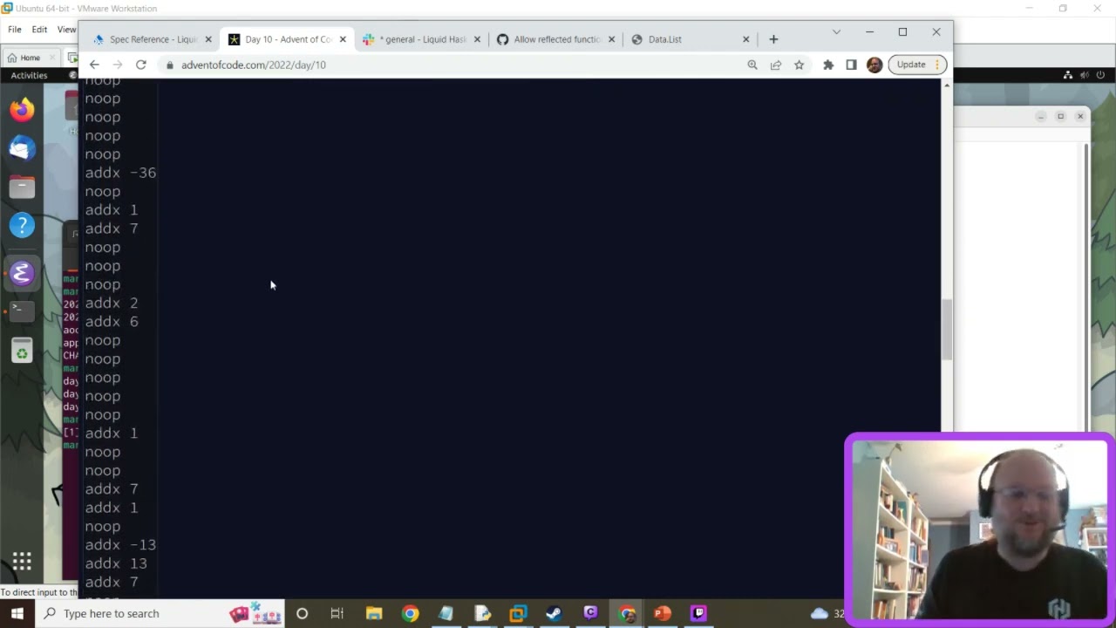Click the zoom magnifier icon in address bar
Image resolution: width=1116 pixels, height=628 pixels.
752,65
